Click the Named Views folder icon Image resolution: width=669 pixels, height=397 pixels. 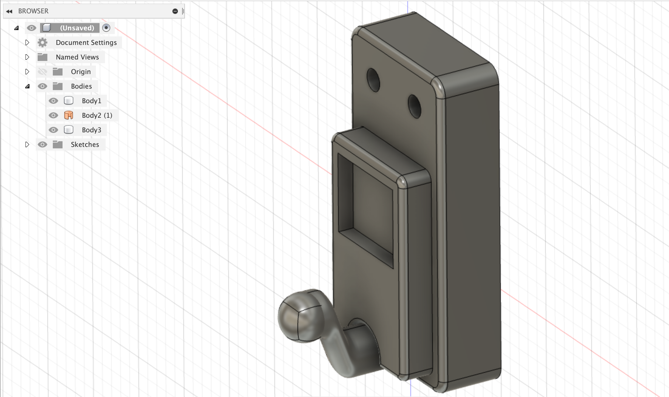(42, 57)
